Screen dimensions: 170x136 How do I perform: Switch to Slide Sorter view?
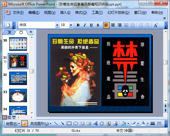click(9, 117)
